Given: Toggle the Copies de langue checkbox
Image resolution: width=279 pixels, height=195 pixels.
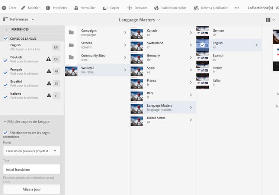Looking at the screenshot, I should pyautogui.click(x=6, y=38).
